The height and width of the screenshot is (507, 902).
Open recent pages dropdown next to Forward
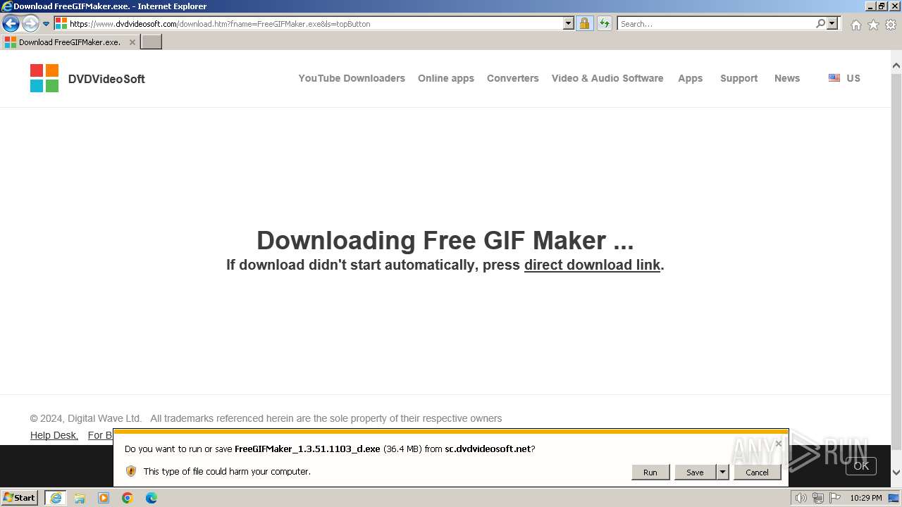tap(46, 24)
